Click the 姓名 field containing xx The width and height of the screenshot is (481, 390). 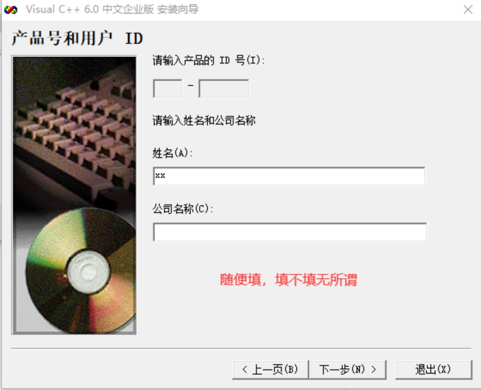click(289, 176)
